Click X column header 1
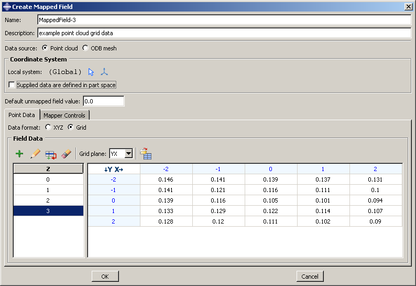 [323, 169]
